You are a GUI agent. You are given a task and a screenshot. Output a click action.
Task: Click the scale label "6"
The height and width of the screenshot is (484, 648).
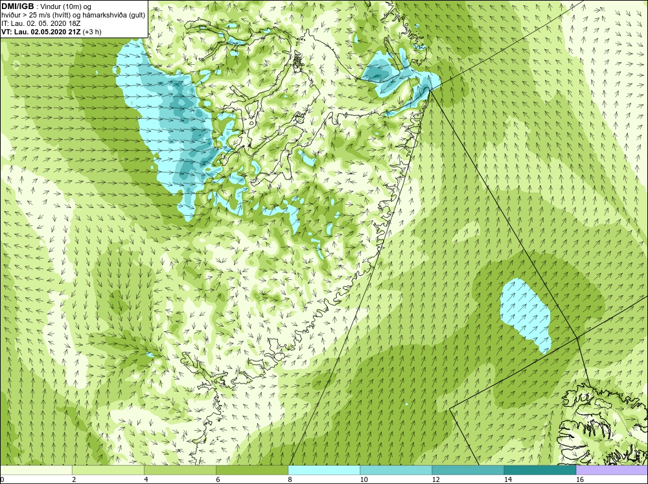point(218,479)
